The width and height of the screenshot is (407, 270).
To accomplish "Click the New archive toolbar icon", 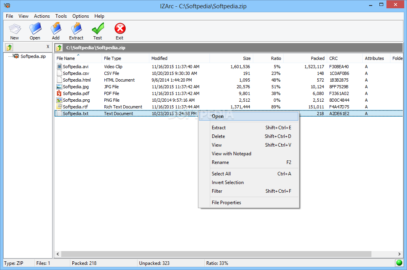I will click(15, 28).
